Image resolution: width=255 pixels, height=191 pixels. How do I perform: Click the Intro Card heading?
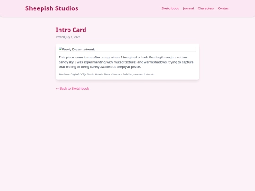[71, 30]
